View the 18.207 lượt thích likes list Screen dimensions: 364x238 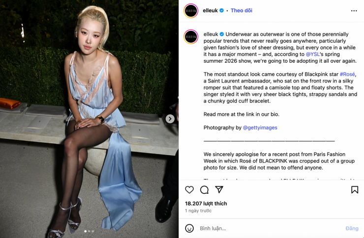[x=206, y=204]
